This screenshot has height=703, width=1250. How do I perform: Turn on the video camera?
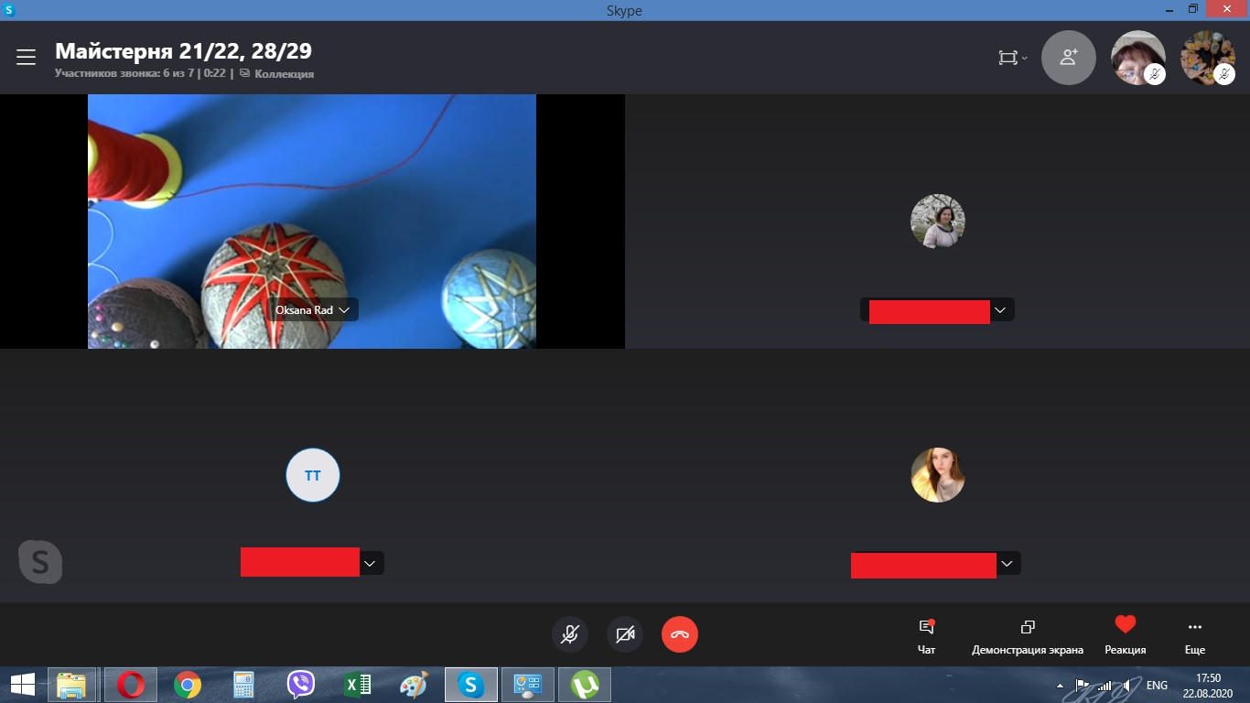click(625, 634)
